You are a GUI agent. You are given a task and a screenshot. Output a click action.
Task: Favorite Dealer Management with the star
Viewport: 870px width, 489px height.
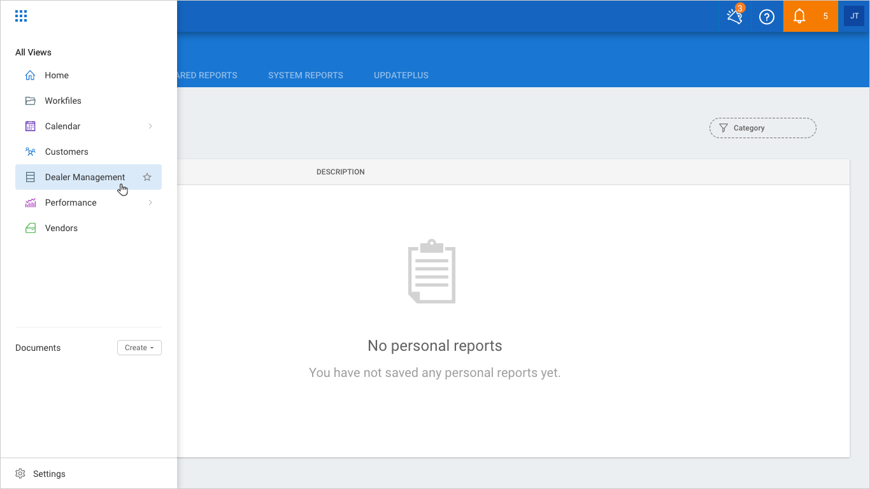tap(147, 177)
